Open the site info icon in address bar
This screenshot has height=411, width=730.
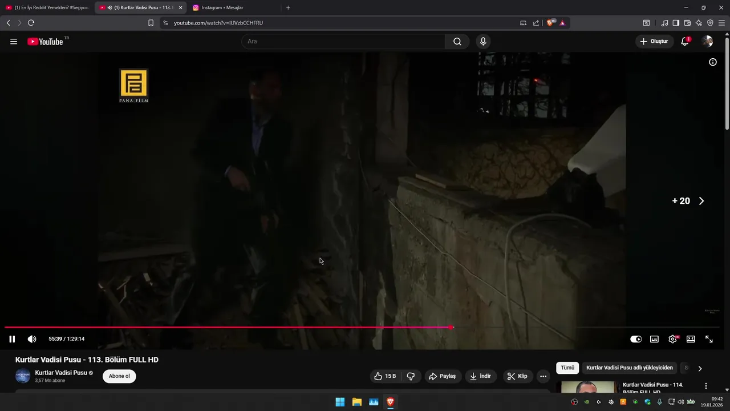coord(165,23)
